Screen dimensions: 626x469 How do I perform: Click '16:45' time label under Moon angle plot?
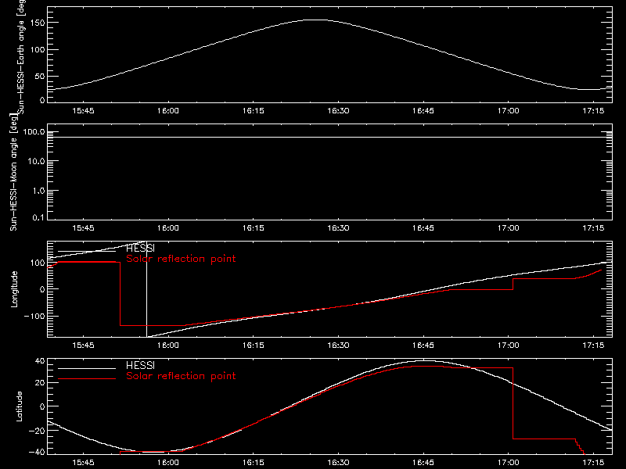pyautogui.click(x=423, y=228)
